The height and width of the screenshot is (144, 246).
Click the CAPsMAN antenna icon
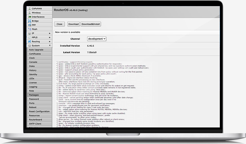(30, 9)
